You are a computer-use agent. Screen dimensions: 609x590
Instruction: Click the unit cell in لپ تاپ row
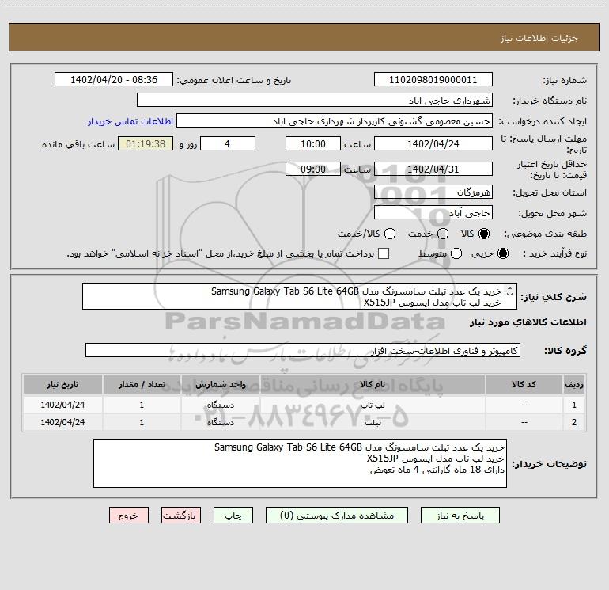[x=220, y=405]
